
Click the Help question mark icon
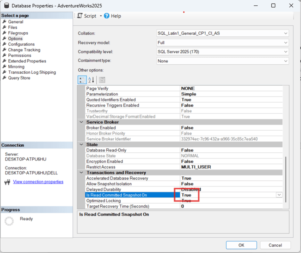107,16
